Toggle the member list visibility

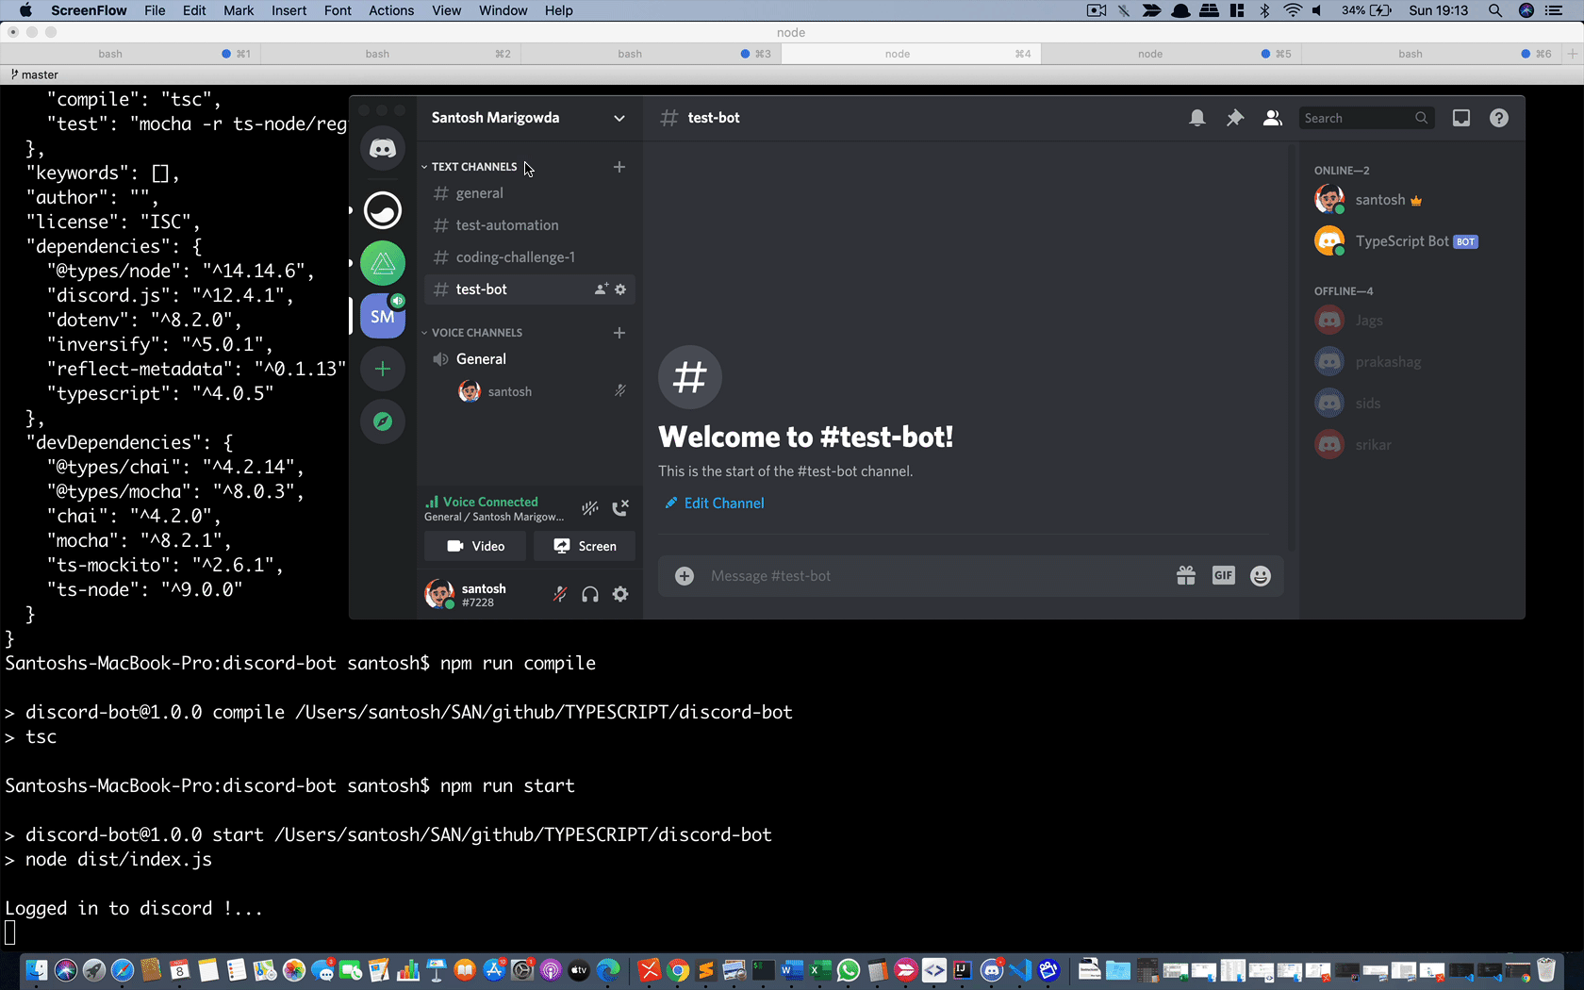click(x=1272, y=118)
